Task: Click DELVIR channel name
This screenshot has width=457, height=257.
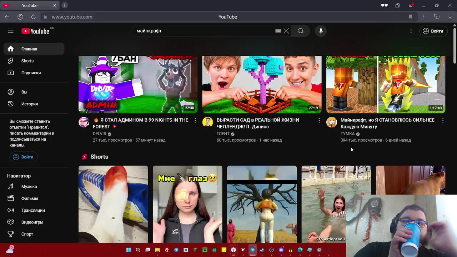Action: tap(100, 134)
